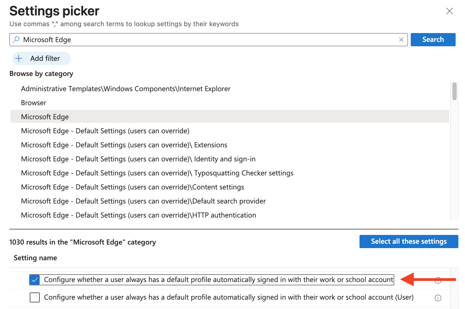Viewport: 465px width, 309px height.
Task: Open info for the User profile sign-in setting
Action: click(x=438, y=298)
